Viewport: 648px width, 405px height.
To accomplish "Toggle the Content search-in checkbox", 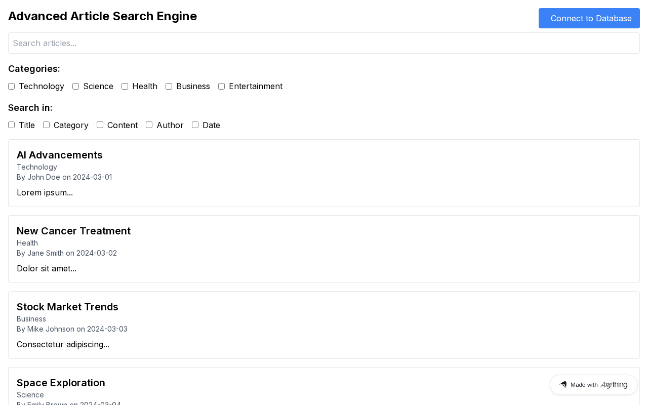I will pos(100,125).
